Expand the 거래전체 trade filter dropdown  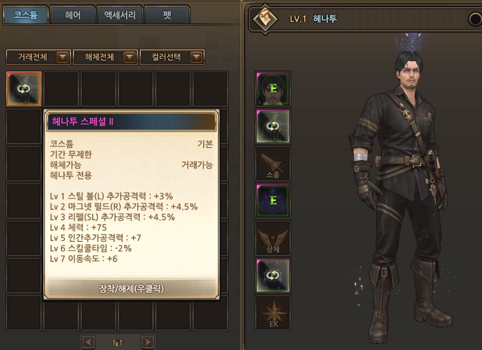coord(39,57)
